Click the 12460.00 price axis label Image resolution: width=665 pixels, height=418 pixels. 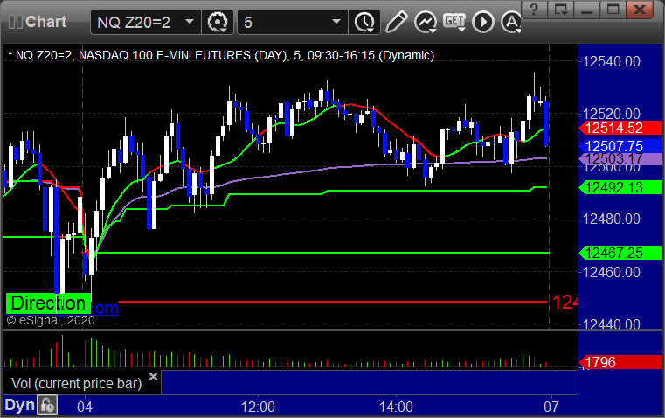(x=612, y=272)
